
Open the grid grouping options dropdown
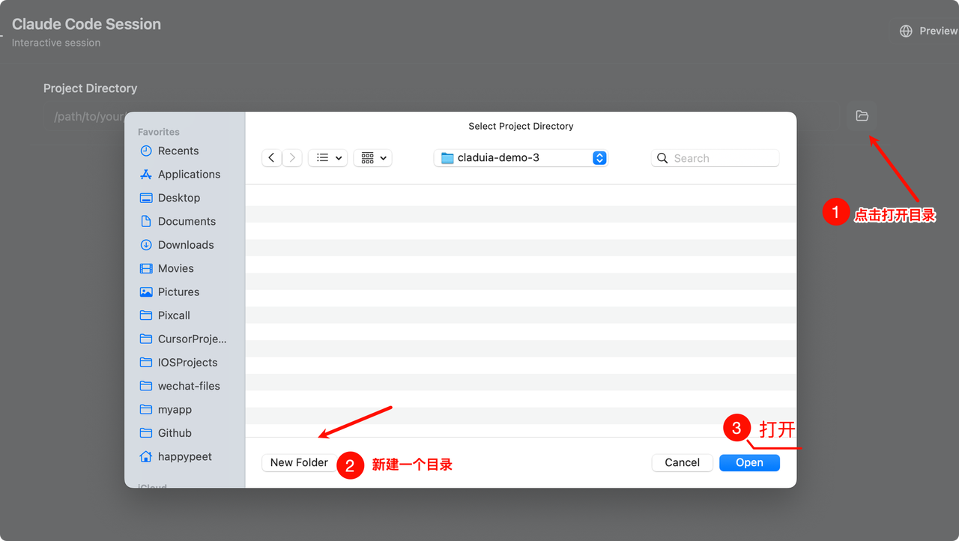(x=372, y=158)
